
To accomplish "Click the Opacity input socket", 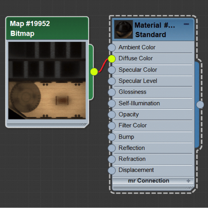I will click(112, 115).
